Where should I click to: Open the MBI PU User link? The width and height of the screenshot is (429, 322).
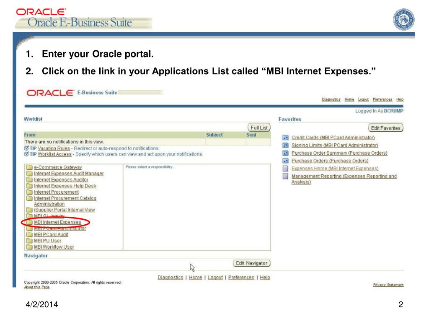pyautogui.click(x=47, y=241)
